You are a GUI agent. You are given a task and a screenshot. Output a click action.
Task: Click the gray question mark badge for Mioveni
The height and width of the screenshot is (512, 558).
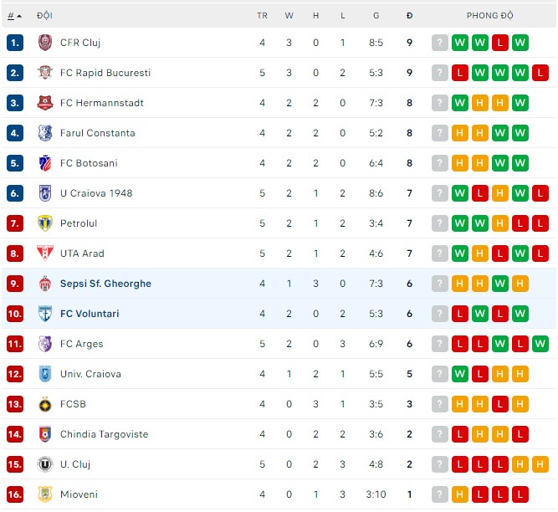pos(440,494)
